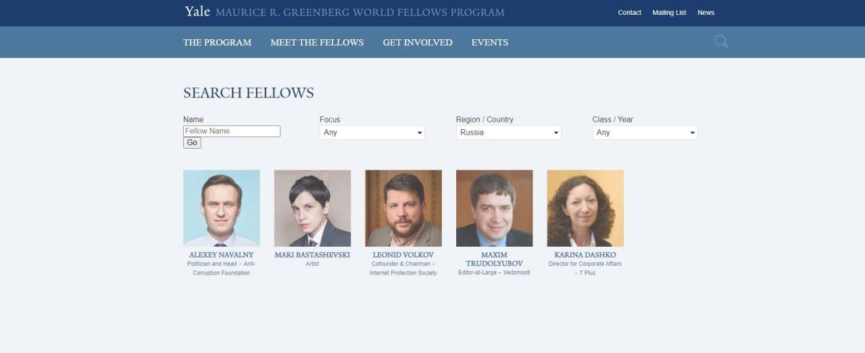Click the photo above the Maxim Trudolyubov caption
The width and height of the screenshot is (865, 353).
click(494, 208)
